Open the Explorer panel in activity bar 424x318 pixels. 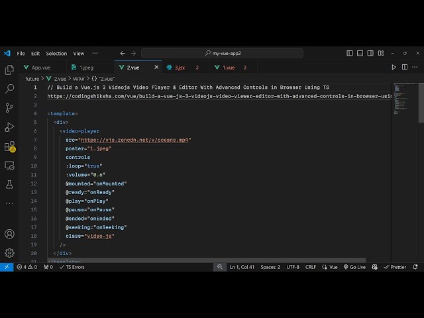tap(9, 70)
